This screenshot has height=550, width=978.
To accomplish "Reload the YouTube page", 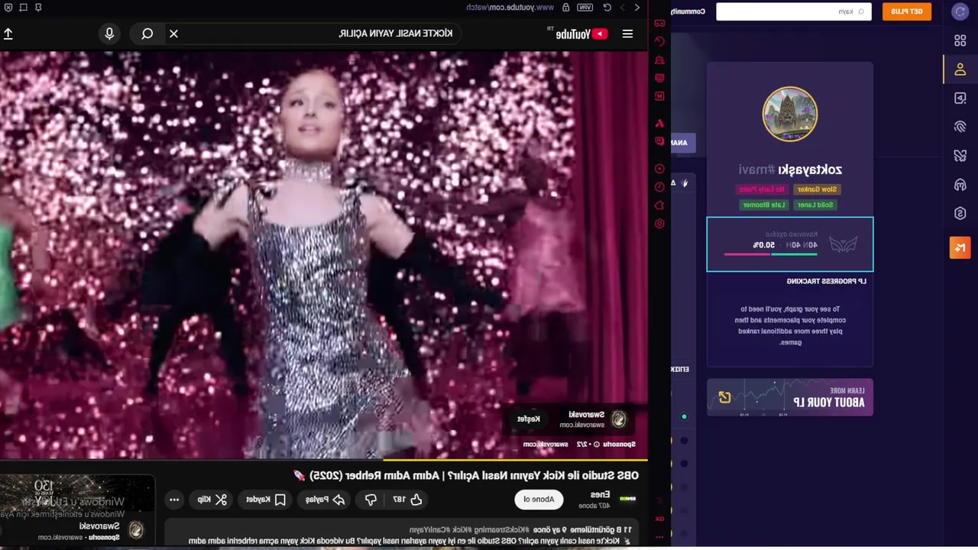I will click(607, 8).
